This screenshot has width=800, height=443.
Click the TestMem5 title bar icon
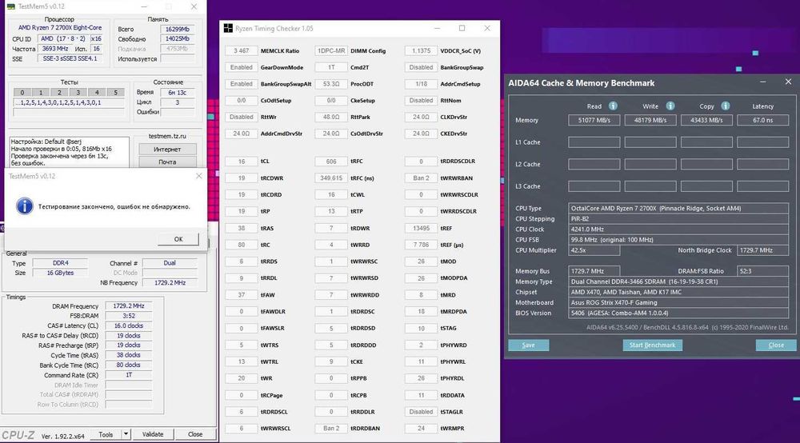[x=11, y=6]
